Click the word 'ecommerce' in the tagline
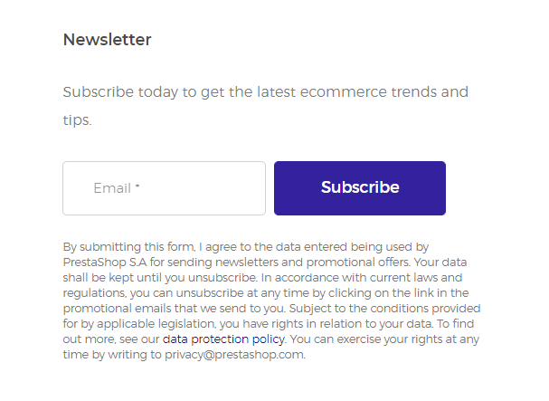The height and width of the screenshot is (401, 549). tap(343, 92)
